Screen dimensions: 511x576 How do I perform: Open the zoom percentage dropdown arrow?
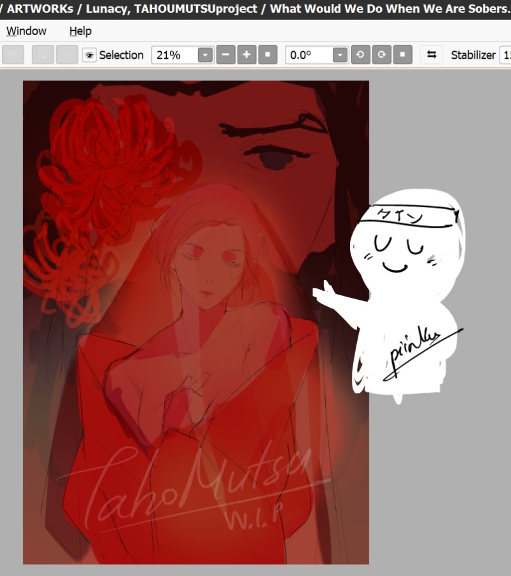click(x=205, y=55)
